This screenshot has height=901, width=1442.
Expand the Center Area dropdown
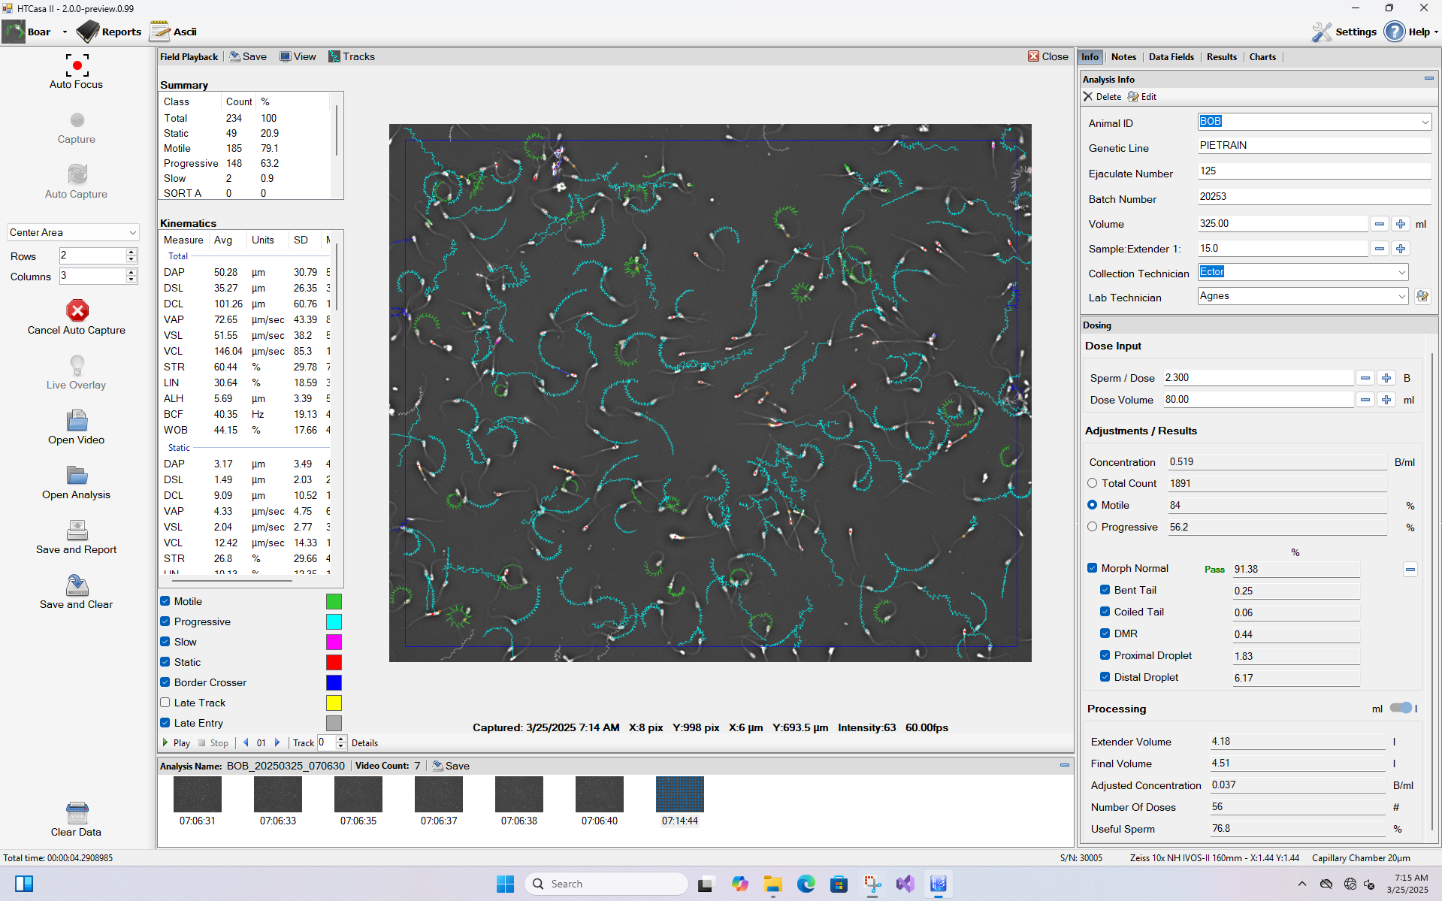pos(132,233)
